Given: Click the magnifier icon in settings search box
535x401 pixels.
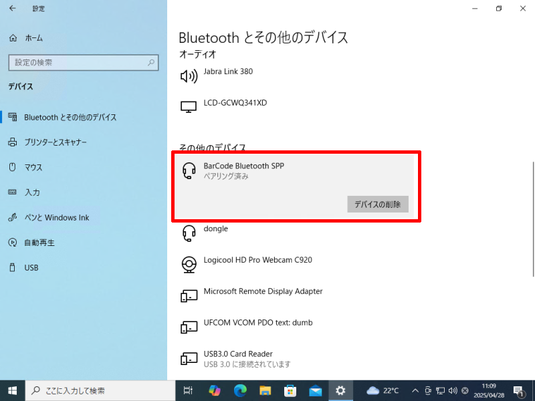Looking at the screenshot, I should [x=151, y=63].
